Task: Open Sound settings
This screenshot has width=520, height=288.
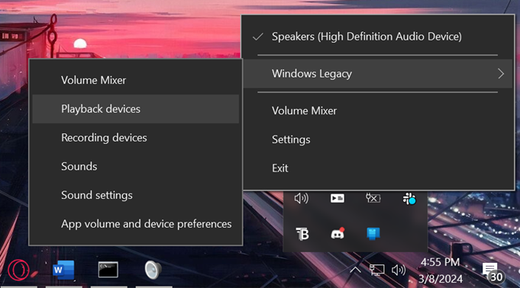Action: point(136,195)
